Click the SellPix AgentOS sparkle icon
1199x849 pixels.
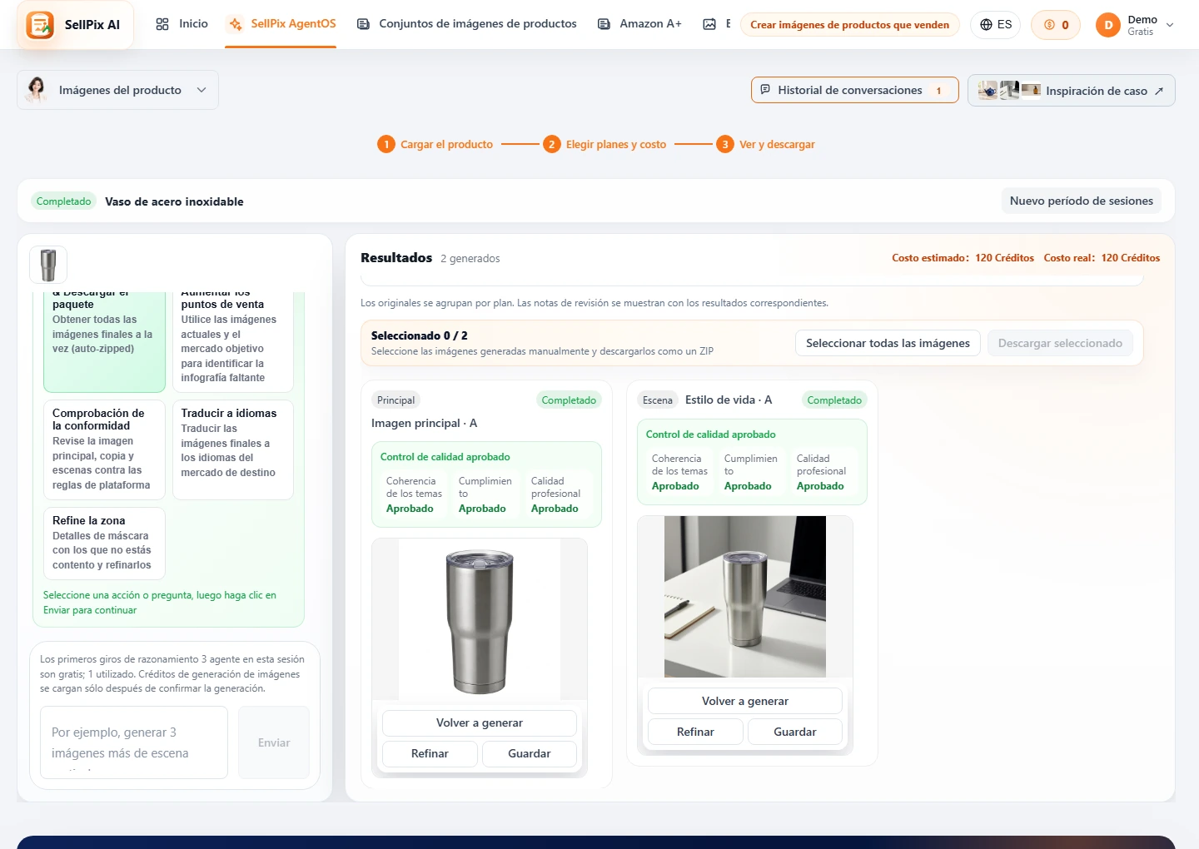pyautogui.click(x=236, y=24)
